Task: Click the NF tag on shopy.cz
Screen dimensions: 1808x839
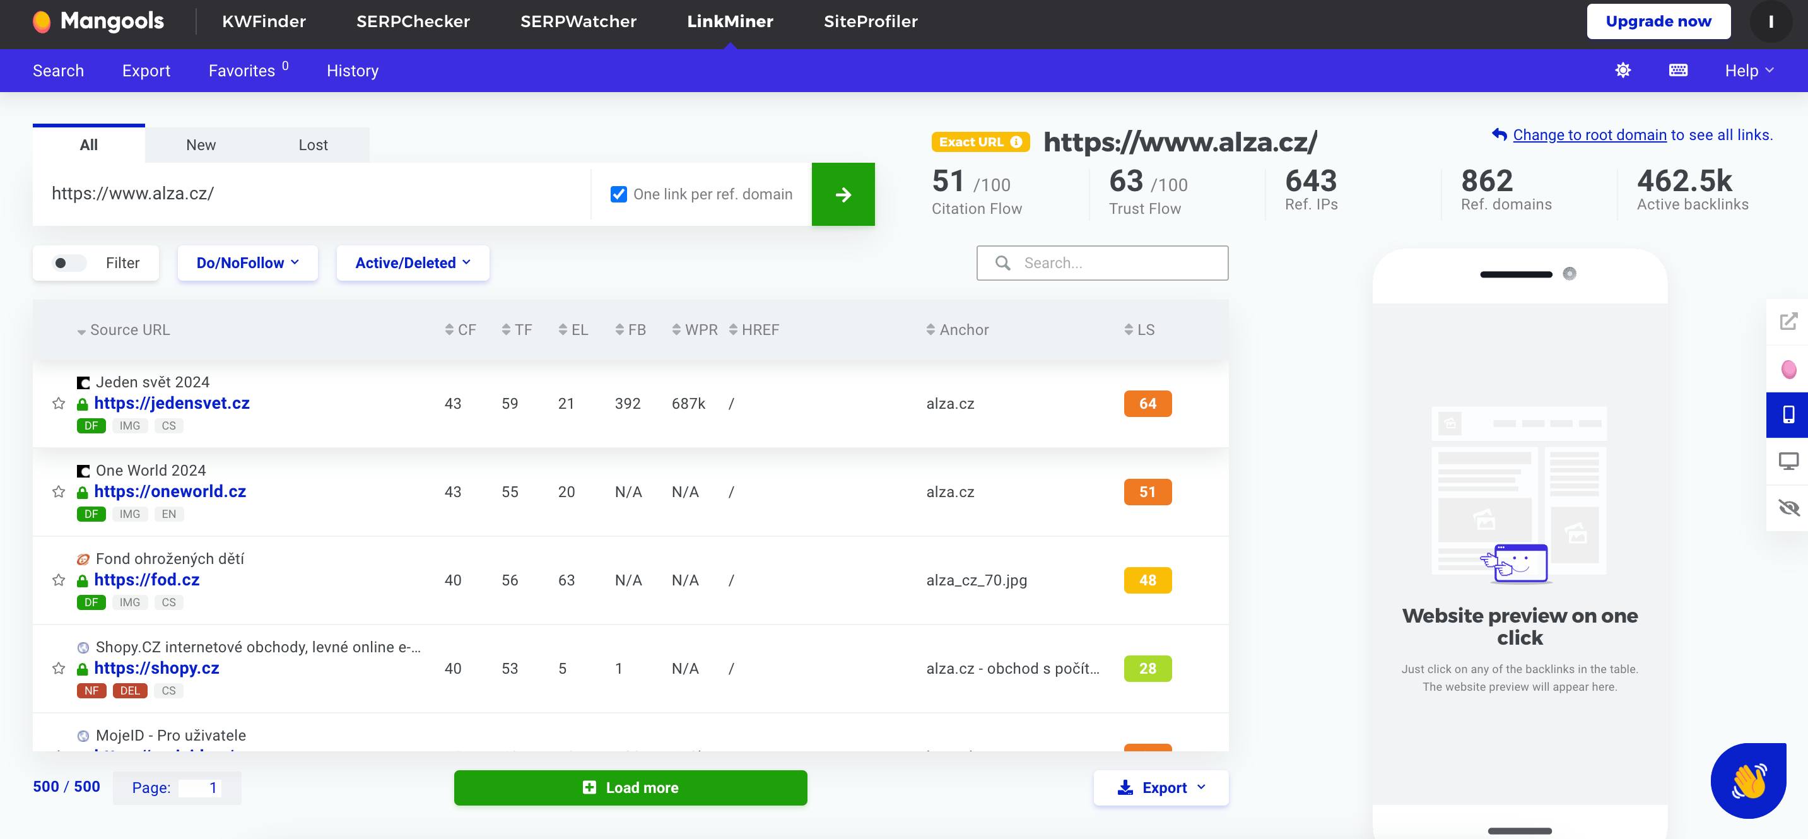Action: pyautogui.click(x=91, y=691)
